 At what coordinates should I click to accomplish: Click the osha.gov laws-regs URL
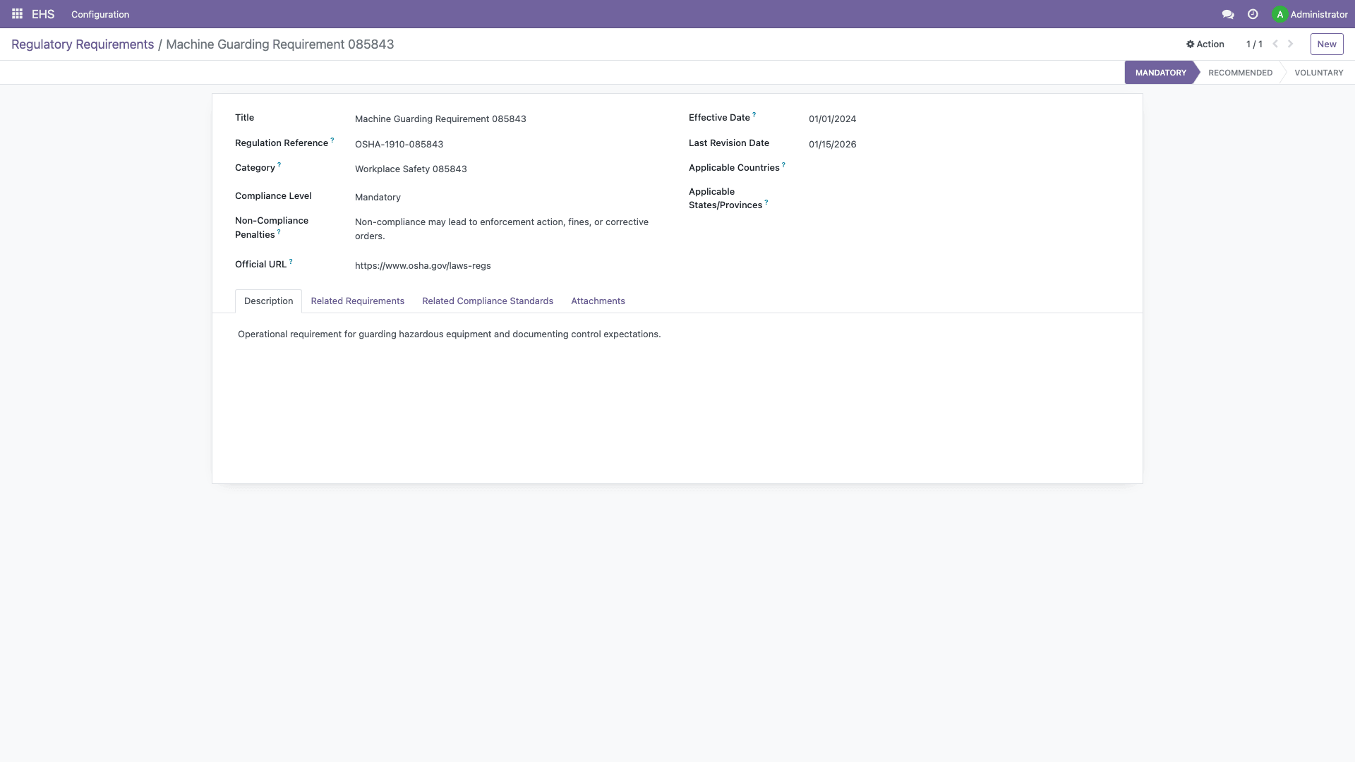(x=423, y=265)
